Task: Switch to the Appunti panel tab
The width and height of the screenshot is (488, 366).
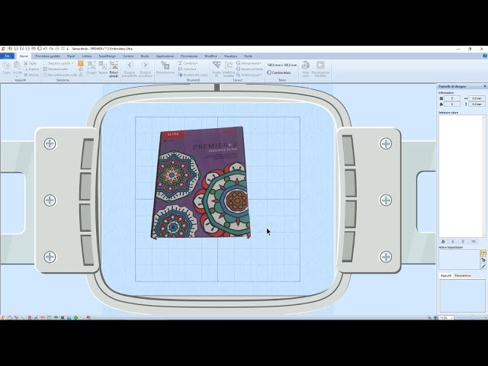Action: (446, 276)
